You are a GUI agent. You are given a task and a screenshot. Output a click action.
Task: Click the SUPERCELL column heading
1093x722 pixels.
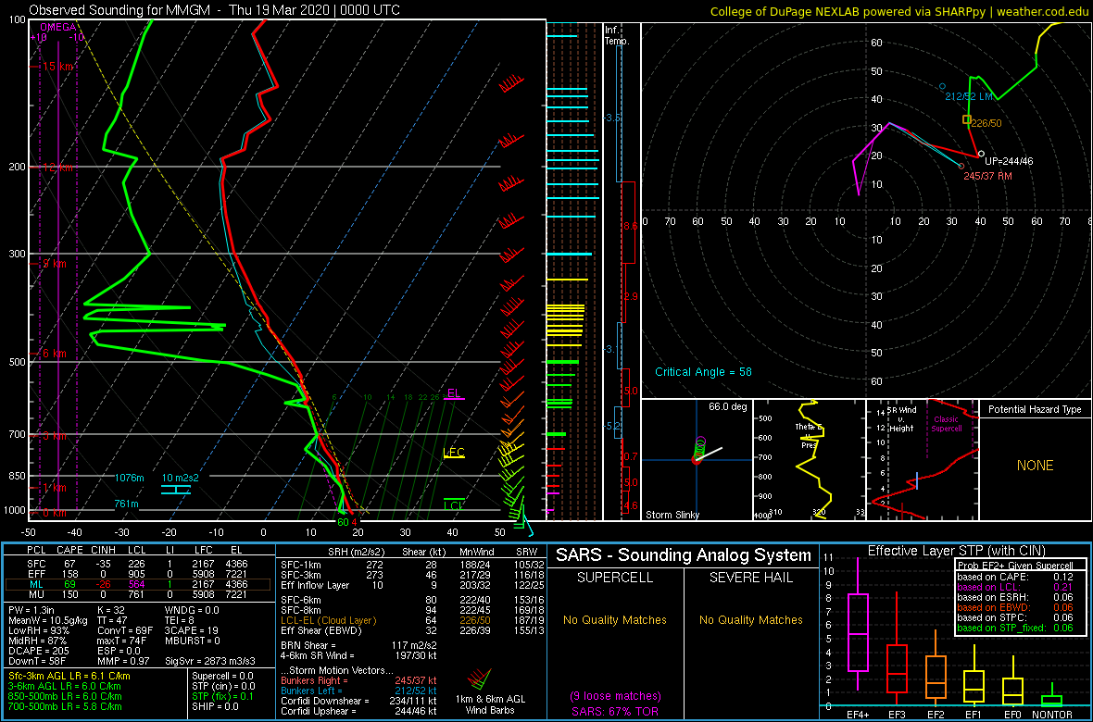coord(615,579)
